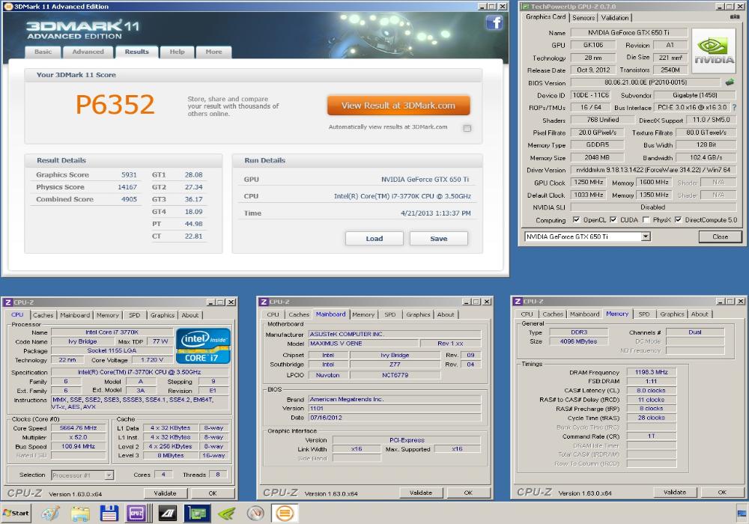The width and height of the screenshot is (749, 524).
Task: Click Physics Score value 14167
Action: [x=127, y=187]
